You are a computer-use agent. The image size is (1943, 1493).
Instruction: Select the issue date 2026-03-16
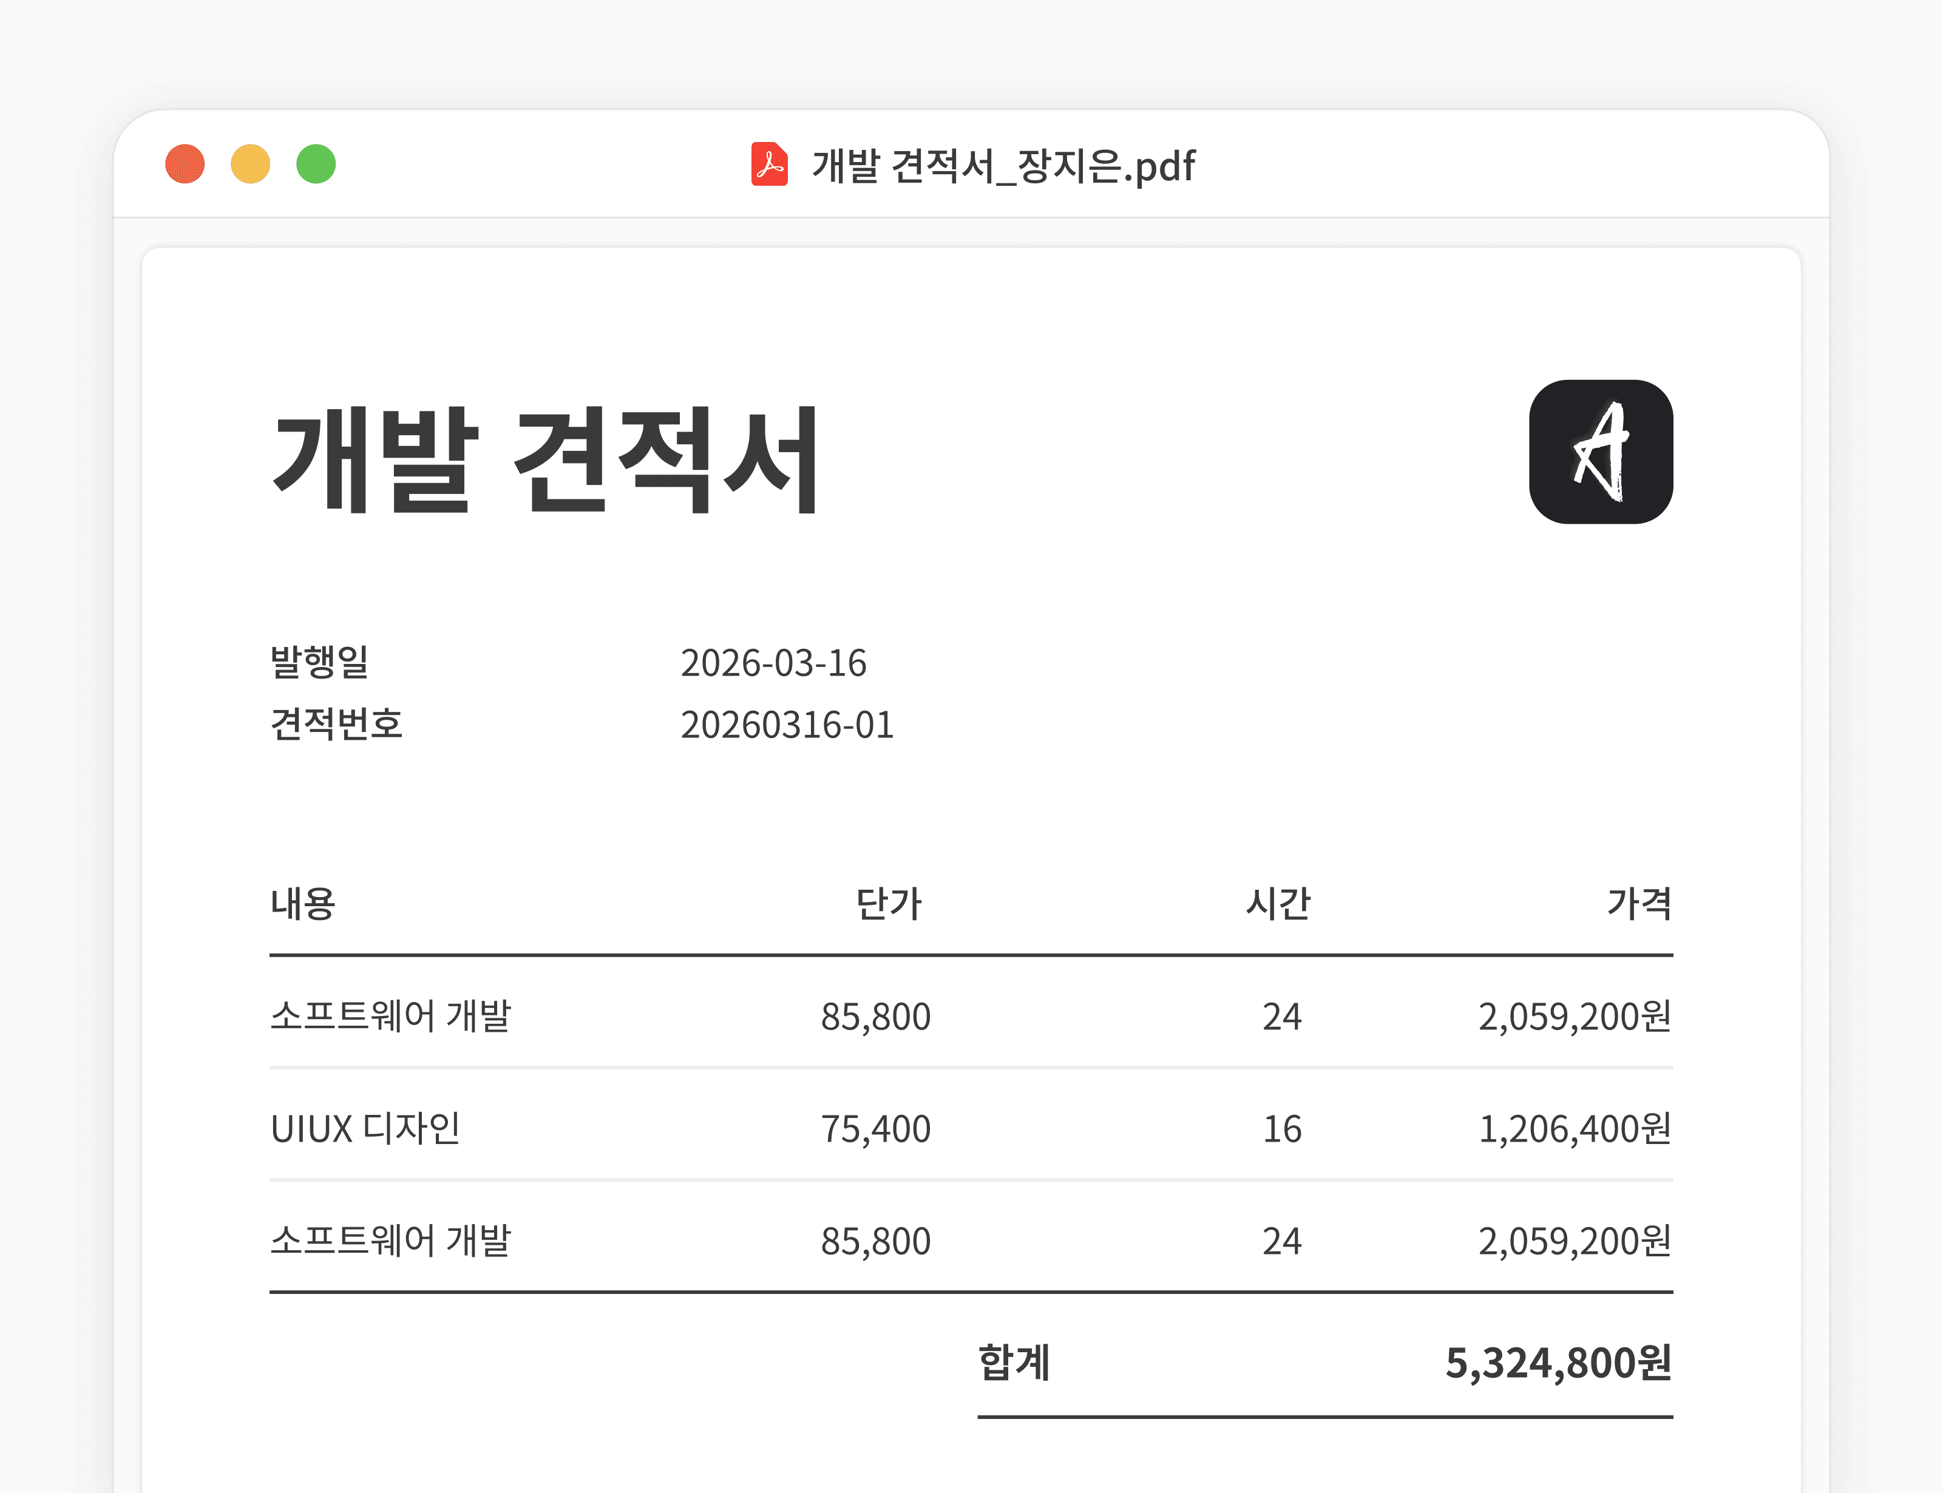(772, 663)
